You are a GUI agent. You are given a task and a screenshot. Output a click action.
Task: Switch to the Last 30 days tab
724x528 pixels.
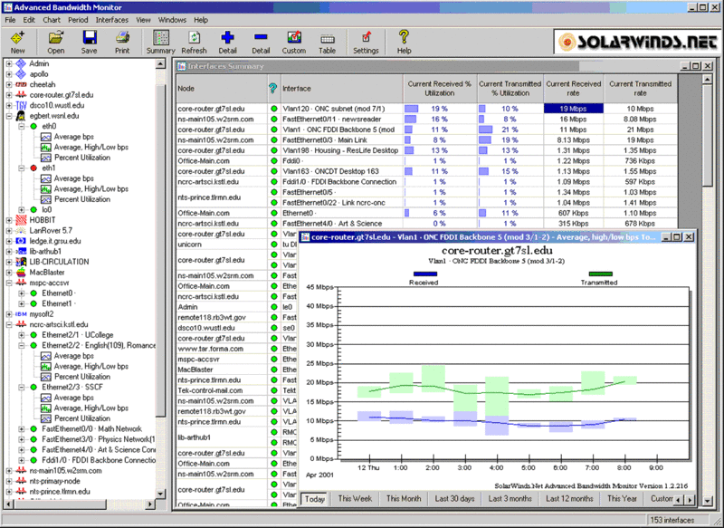pyautogui.click(x=454, y=499)
